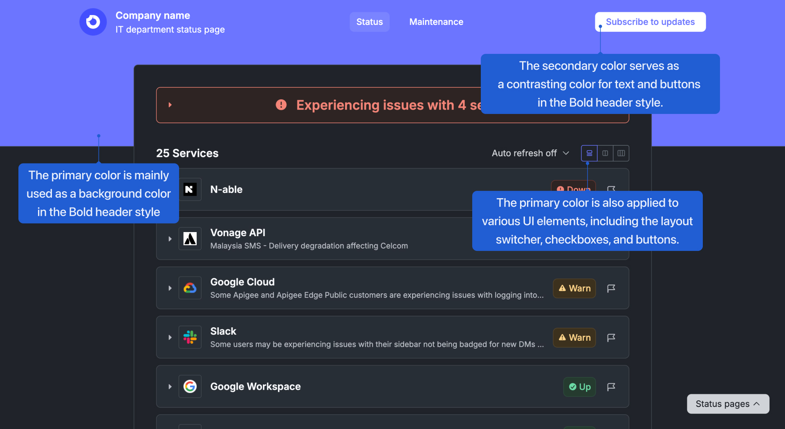Switch to the Maintenance tab
Image resolution: width=785 pixels, height=429 pixels.
click(436, 22)
